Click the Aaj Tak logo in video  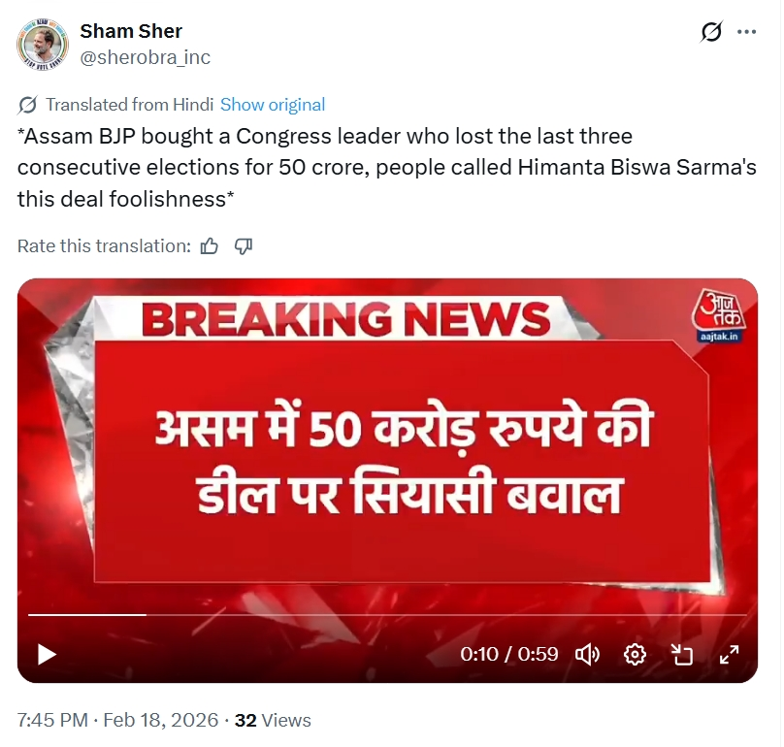coord(718,315)
